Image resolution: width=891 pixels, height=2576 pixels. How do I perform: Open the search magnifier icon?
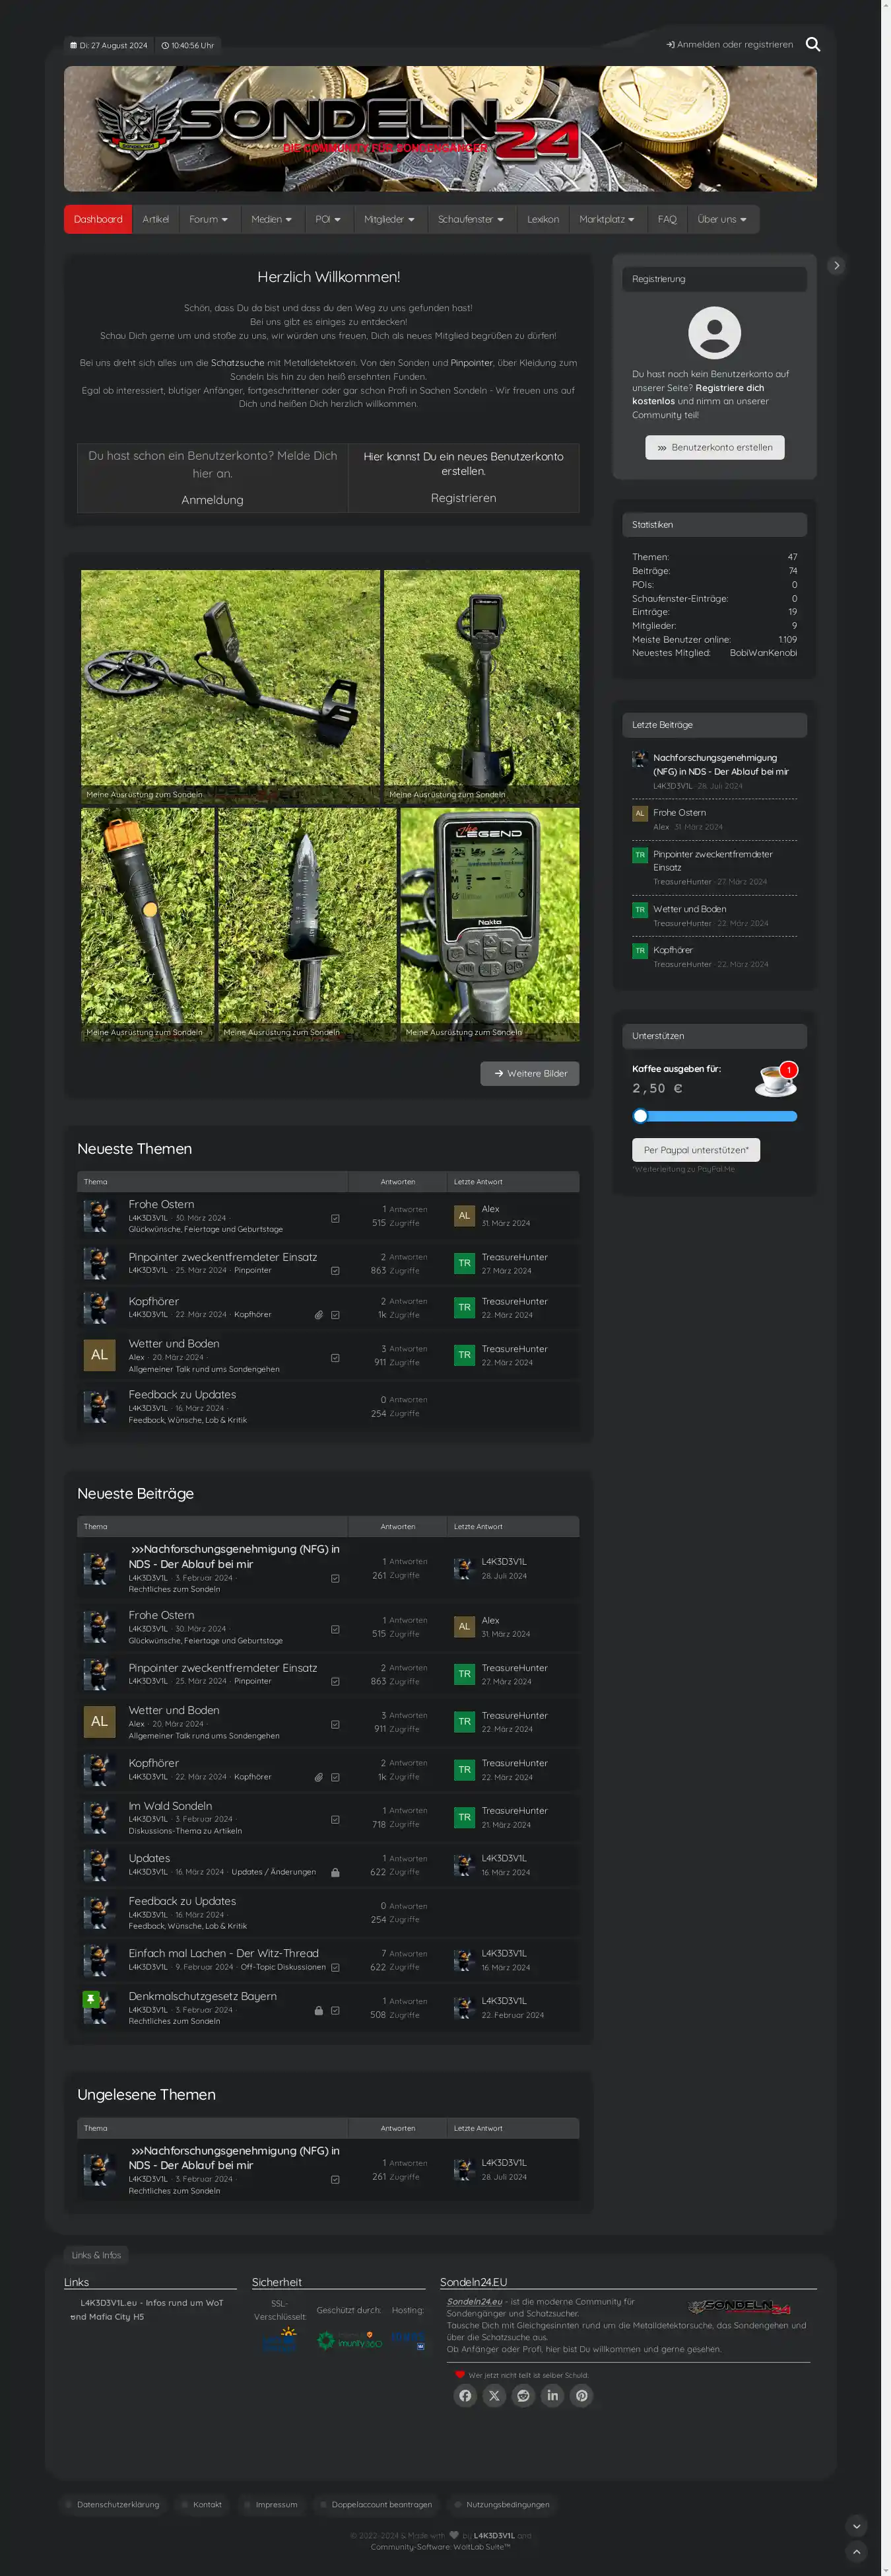[x=812, y=44]
